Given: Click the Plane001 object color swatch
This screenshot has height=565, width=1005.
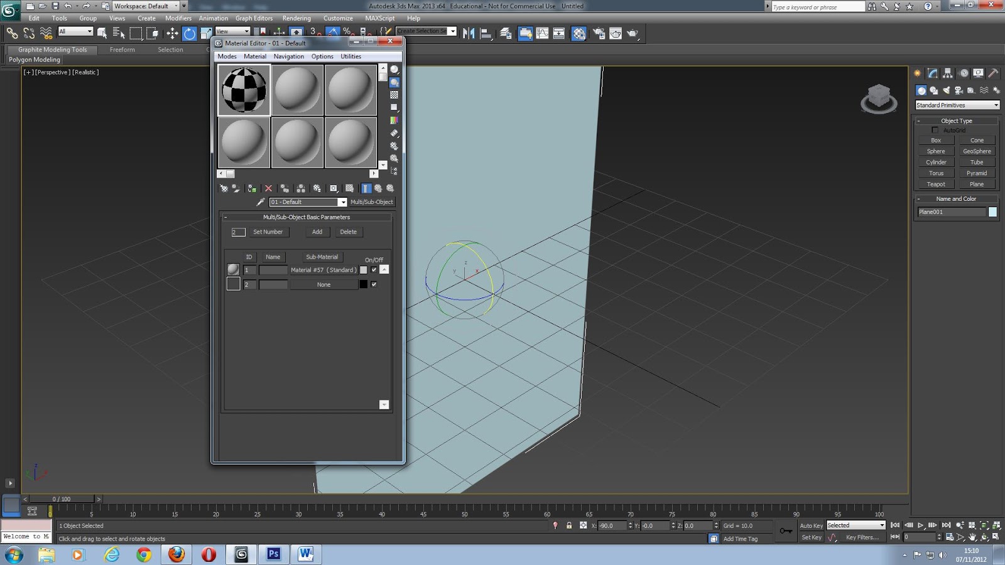Looking at the screenshot, I should coord(992,212).
